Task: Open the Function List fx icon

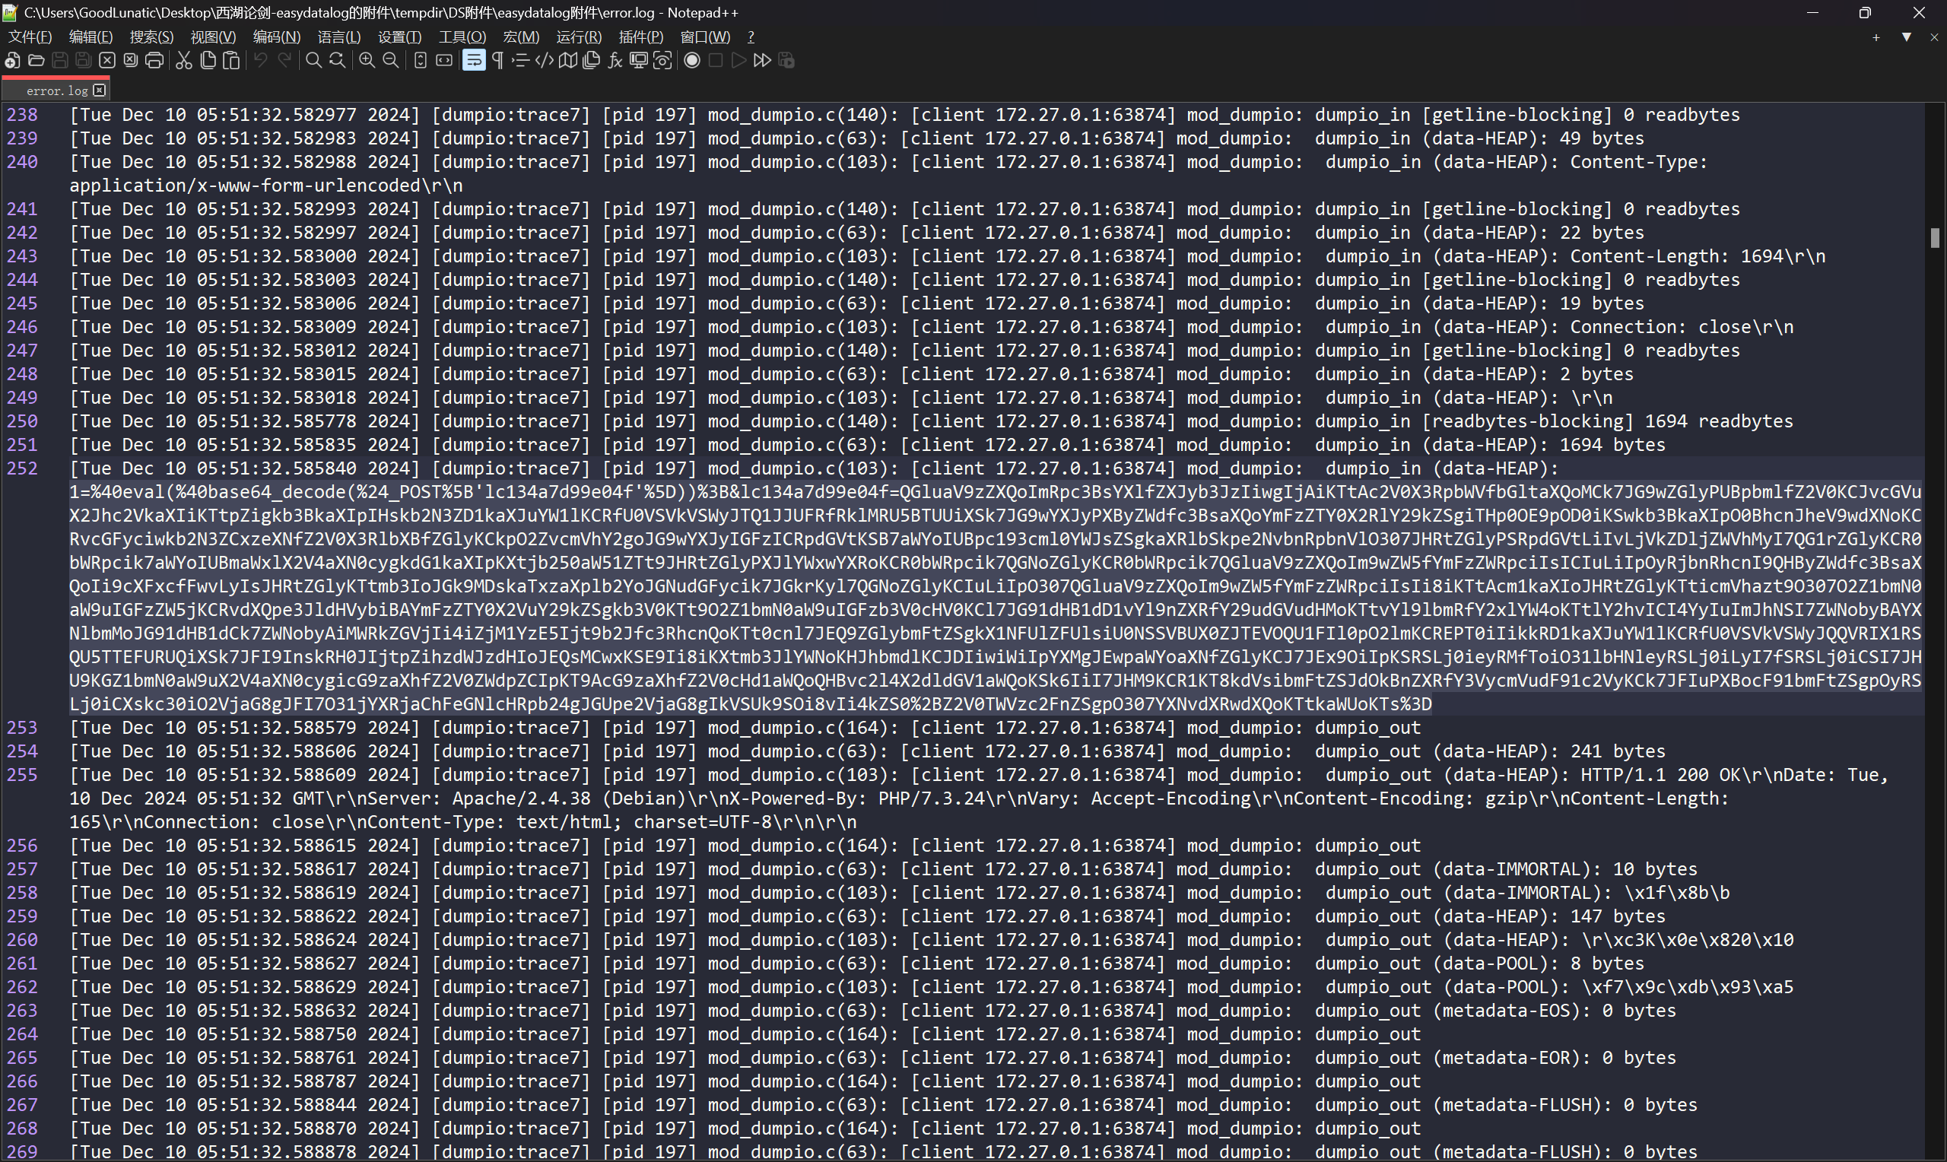Action: tap(615, 60)
